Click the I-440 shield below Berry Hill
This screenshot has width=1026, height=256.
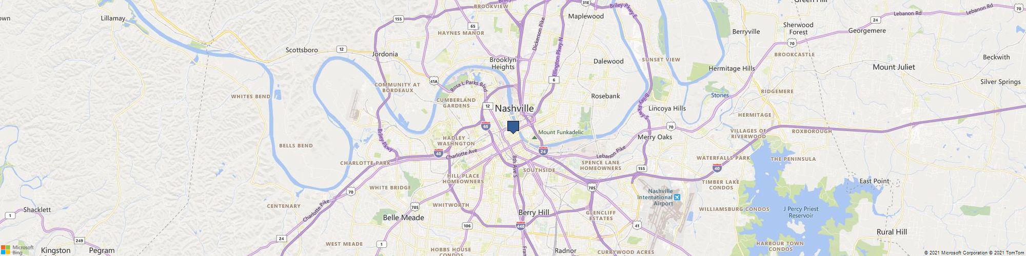pyautogui.click(x=521, y=226)
